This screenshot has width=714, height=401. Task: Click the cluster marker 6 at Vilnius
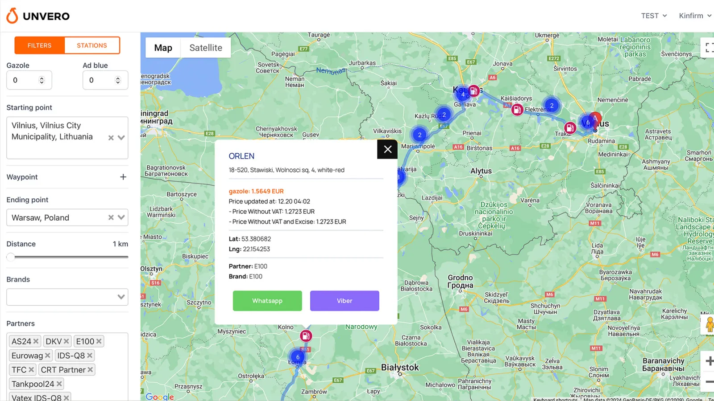[587, 123]
